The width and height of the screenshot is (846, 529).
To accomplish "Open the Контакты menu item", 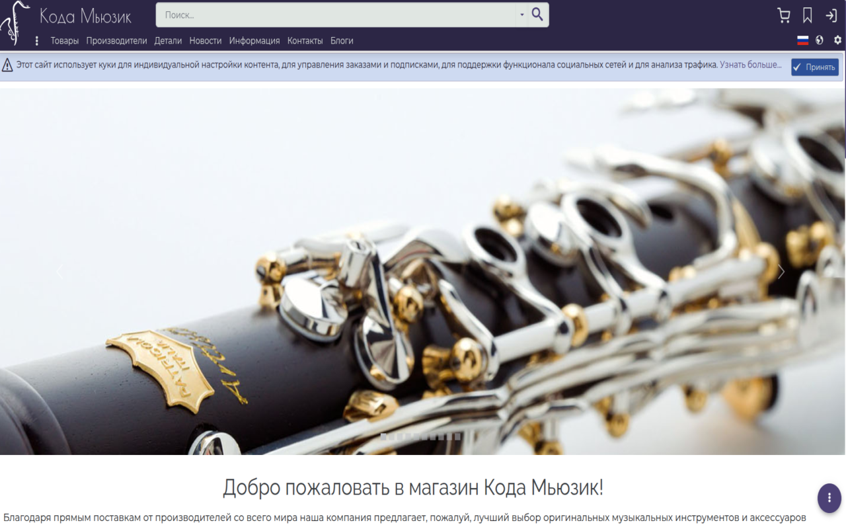I will tap(305, 40).
